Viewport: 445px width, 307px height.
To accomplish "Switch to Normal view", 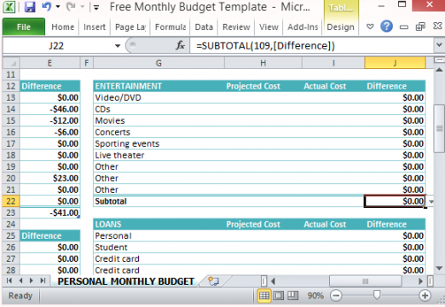I will (x=264, y=296).
